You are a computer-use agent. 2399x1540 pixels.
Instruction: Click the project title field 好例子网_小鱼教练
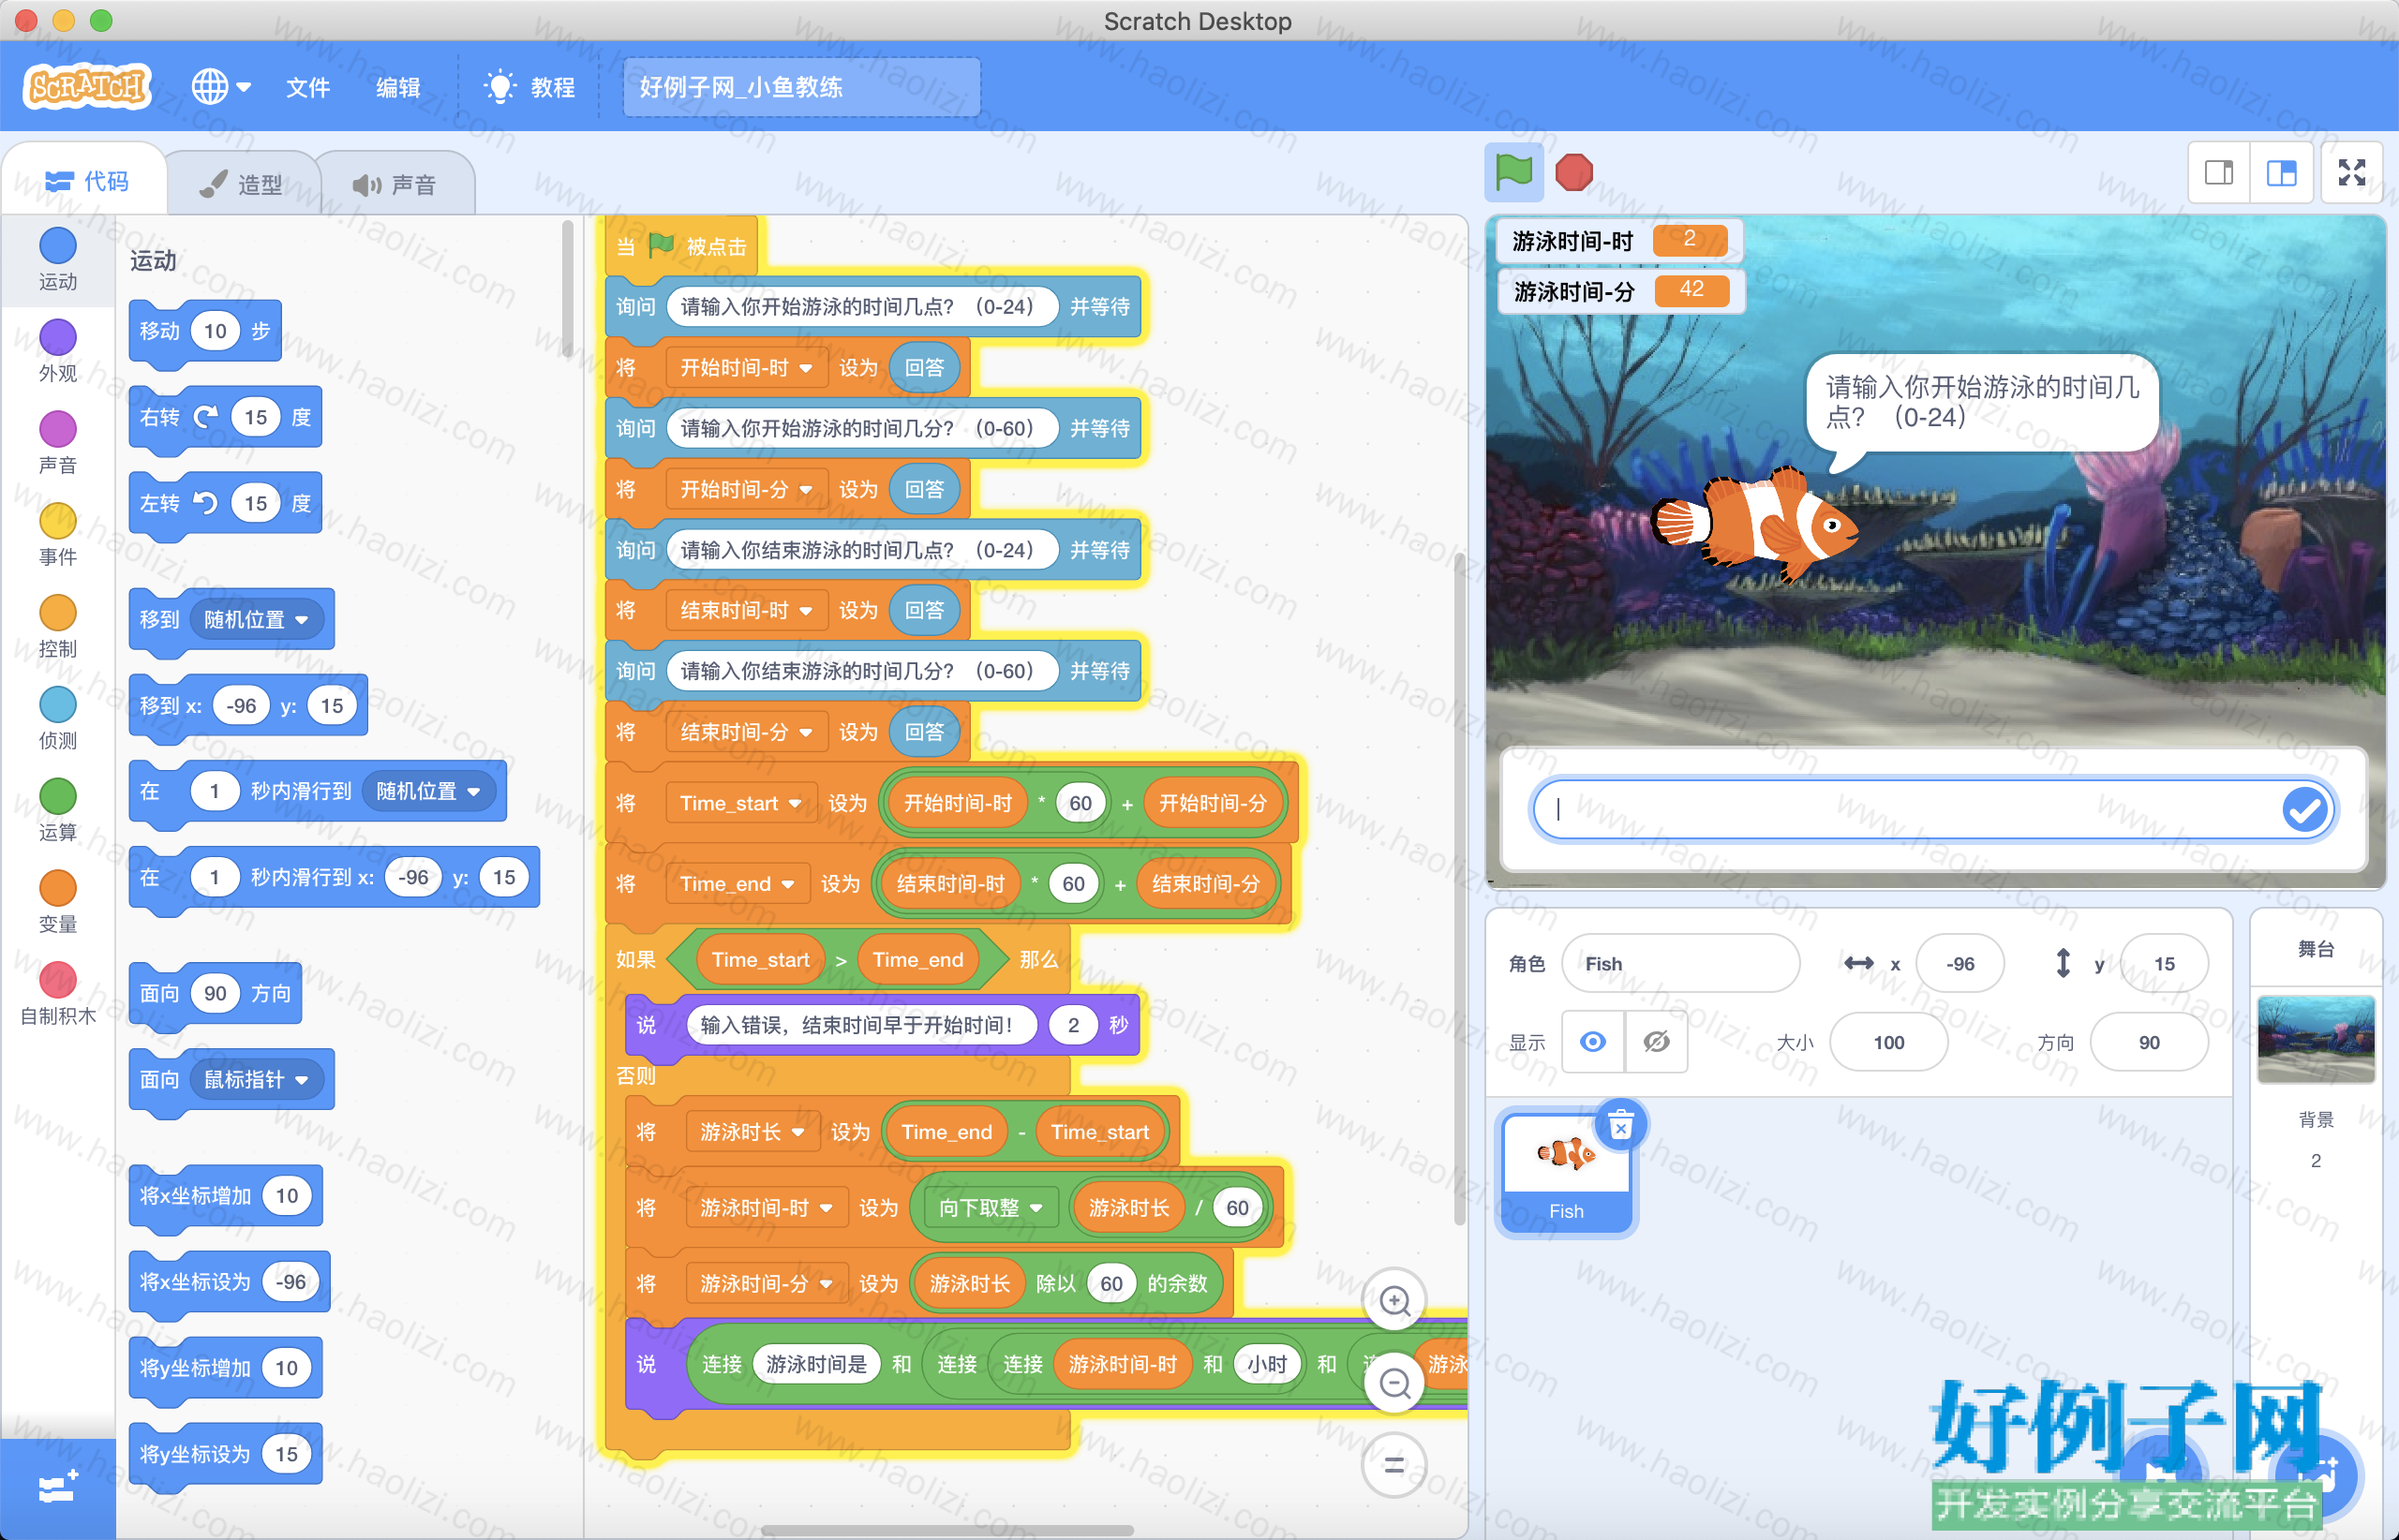801,87
